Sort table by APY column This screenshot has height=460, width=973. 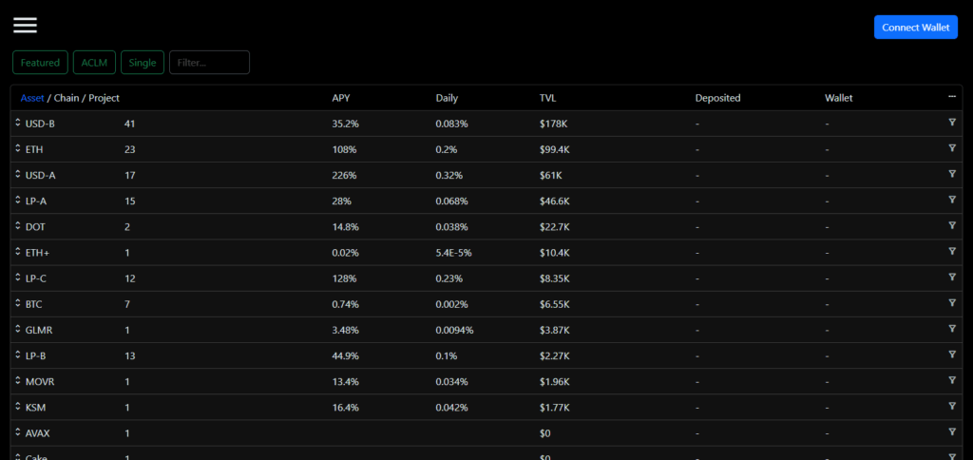[341, 98]
